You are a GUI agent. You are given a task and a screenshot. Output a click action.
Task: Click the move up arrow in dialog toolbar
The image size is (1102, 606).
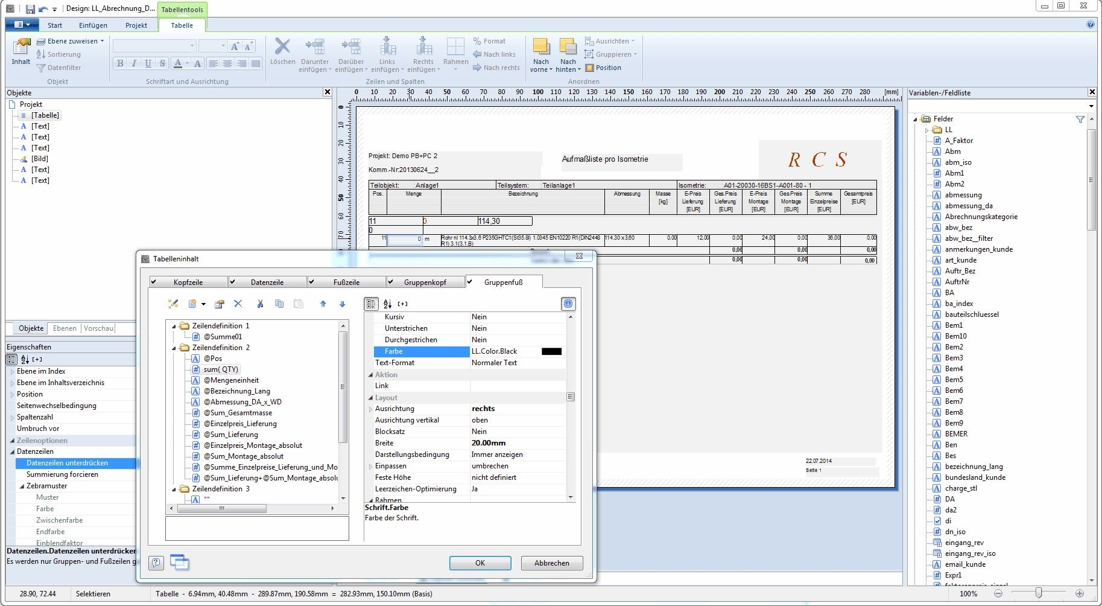[x=323, y=304]
